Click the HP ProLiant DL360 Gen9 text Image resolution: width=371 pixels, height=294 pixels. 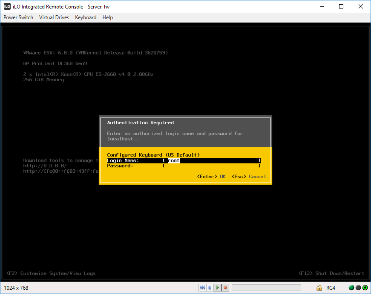click(55, 63)
